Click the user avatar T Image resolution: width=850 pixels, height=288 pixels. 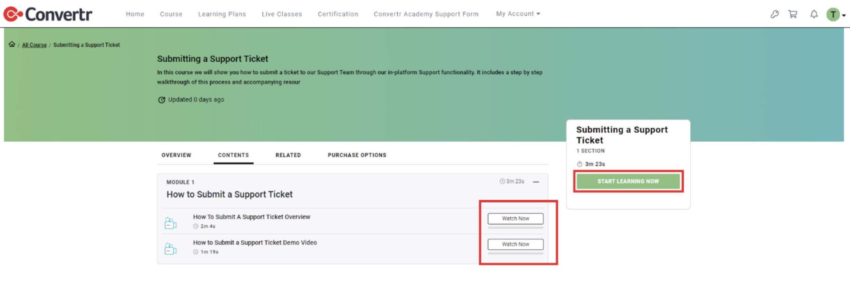tap(833, 15)
